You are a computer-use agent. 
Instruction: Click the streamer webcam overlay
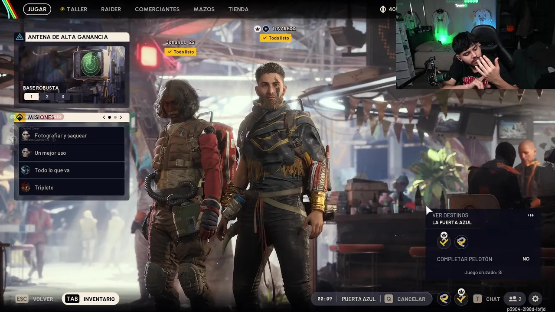pyautogui.click(x=475, y=45)
